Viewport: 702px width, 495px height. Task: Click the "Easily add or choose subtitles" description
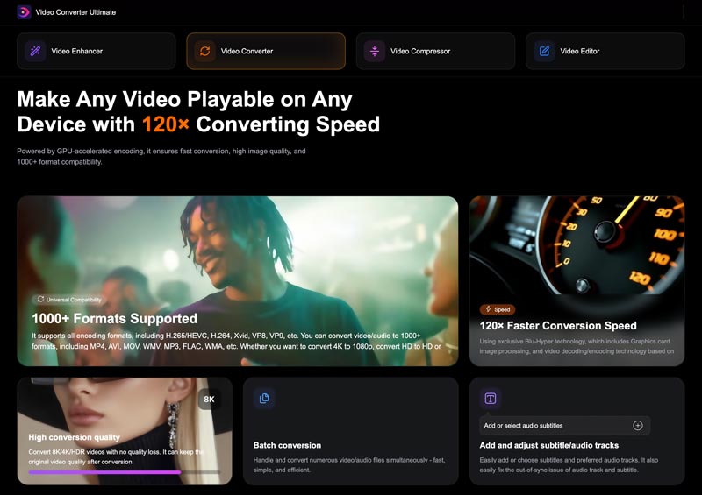569,464
